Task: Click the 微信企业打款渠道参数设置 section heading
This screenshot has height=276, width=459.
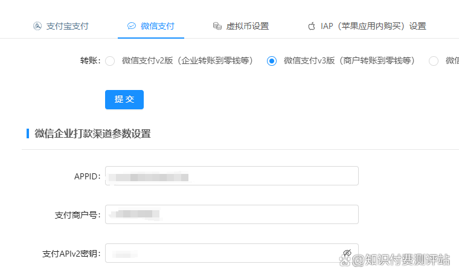Action: point(92,133)
